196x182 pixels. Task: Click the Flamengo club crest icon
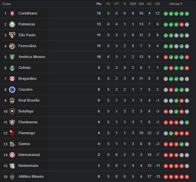(x=12, y=133)
